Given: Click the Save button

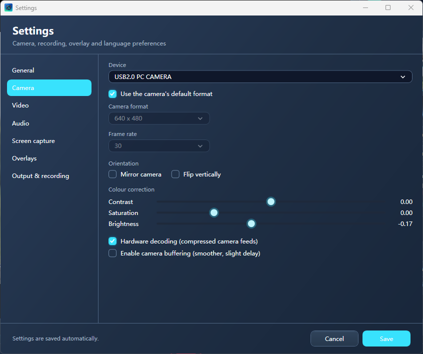Looking at the screenshot, I should tap(386, 338).
